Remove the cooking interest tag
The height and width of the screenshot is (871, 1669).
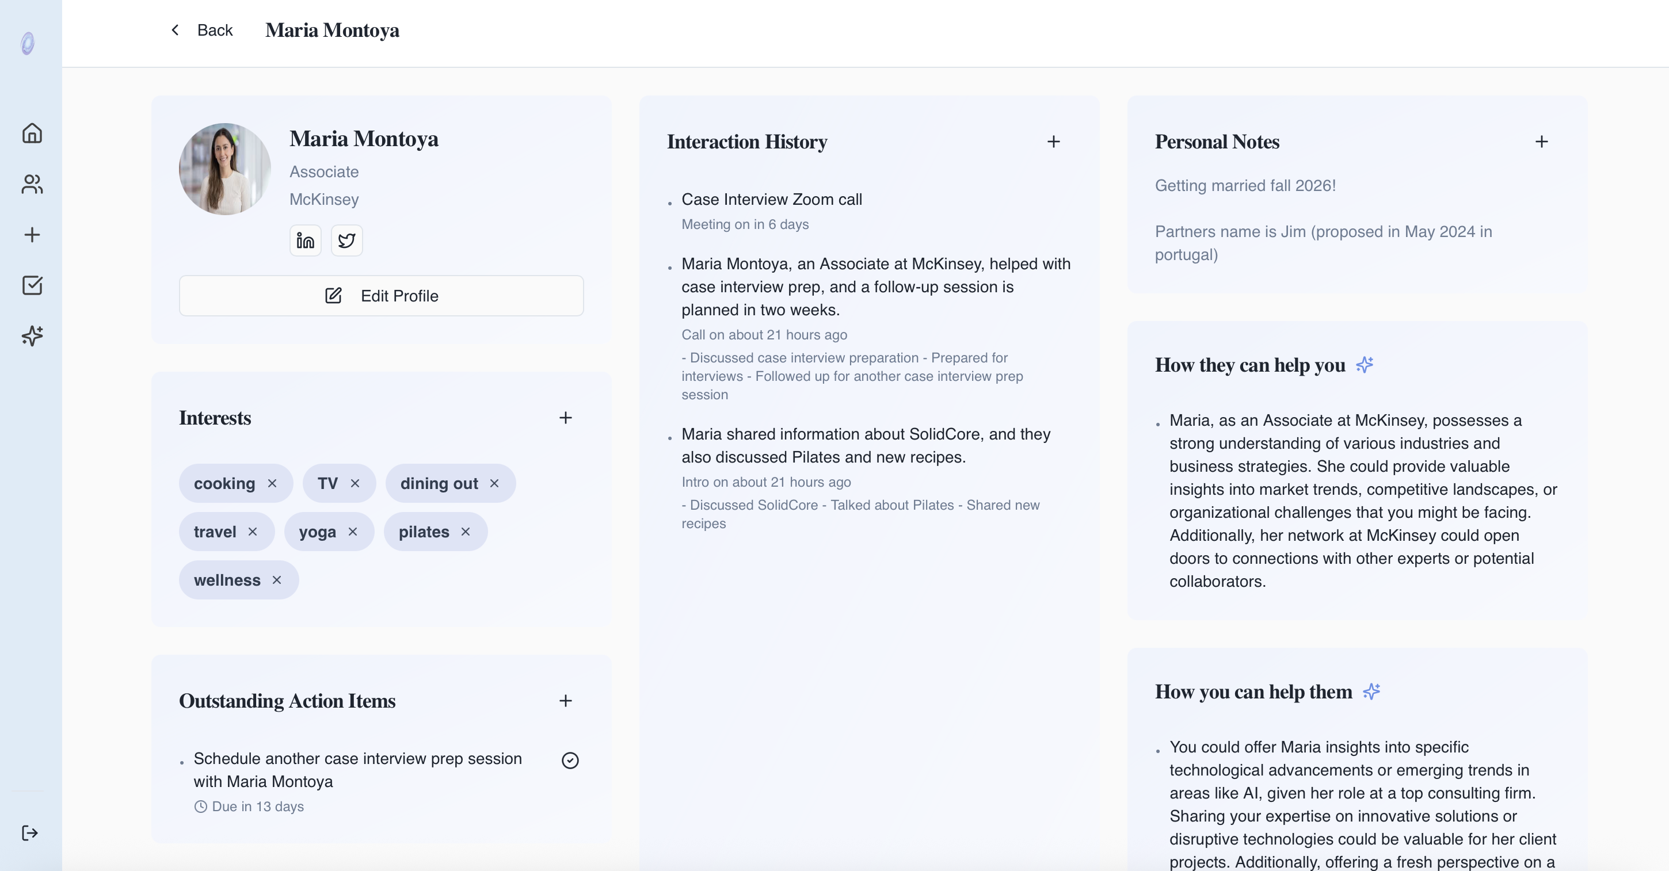pos(272,483)
